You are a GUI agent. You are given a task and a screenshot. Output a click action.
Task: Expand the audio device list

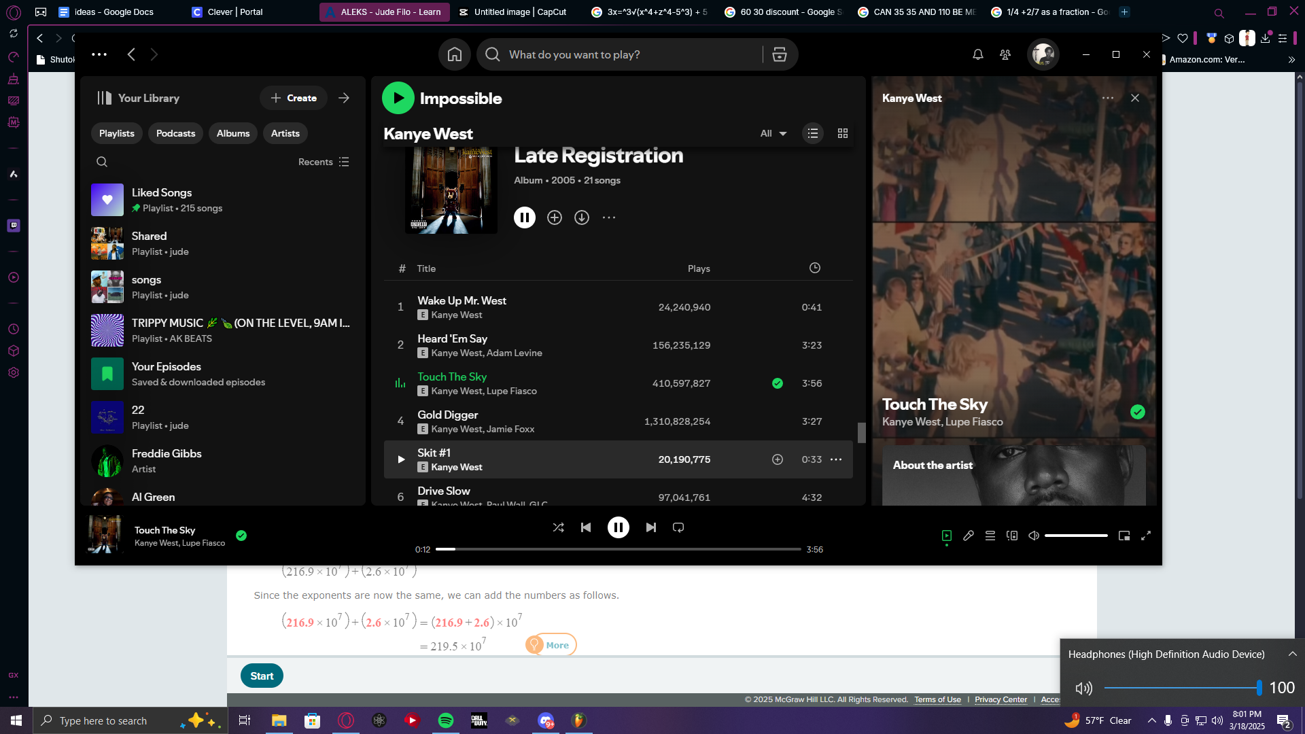(1293, 654)
